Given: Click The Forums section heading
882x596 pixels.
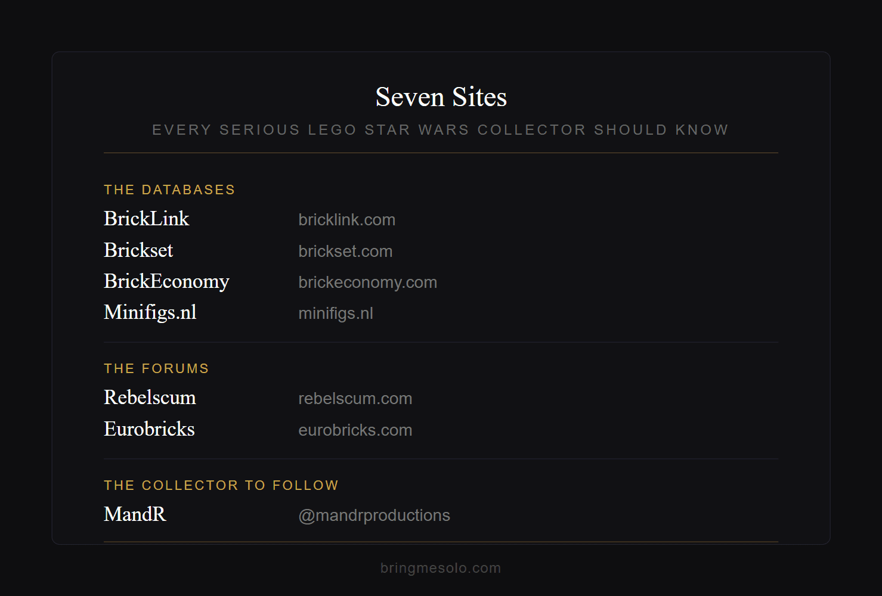Looking at the screenshot, I should click(156, 368).
